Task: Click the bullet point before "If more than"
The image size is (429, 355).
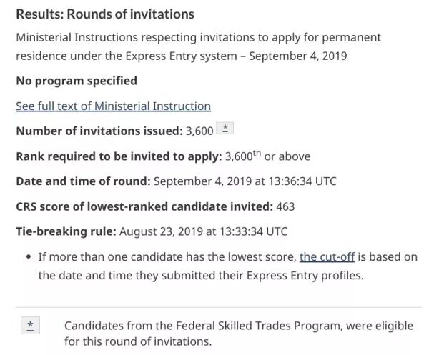Action: 29,257
